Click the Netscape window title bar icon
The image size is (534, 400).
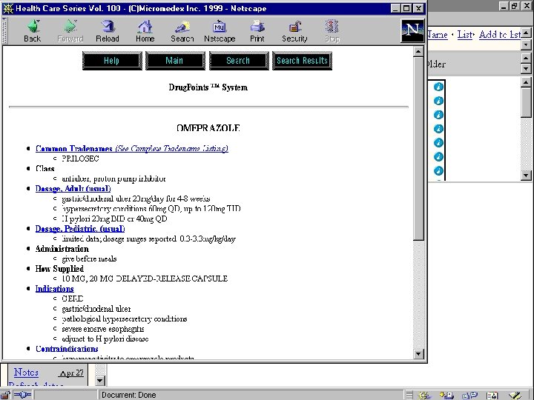click(8, 8)
